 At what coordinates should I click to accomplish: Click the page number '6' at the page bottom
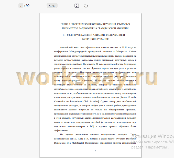pyautogui.click(x=95, y=151)
